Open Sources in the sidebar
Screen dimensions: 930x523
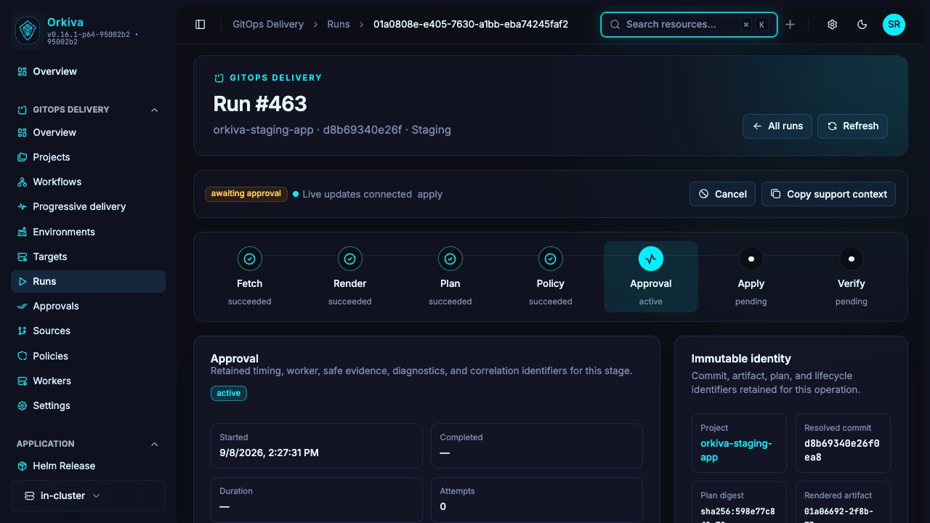click(88, 331)
